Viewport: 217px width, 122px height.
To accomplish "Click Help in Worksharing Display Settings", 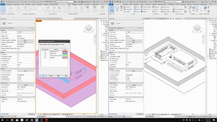I will tap(66, 76).
